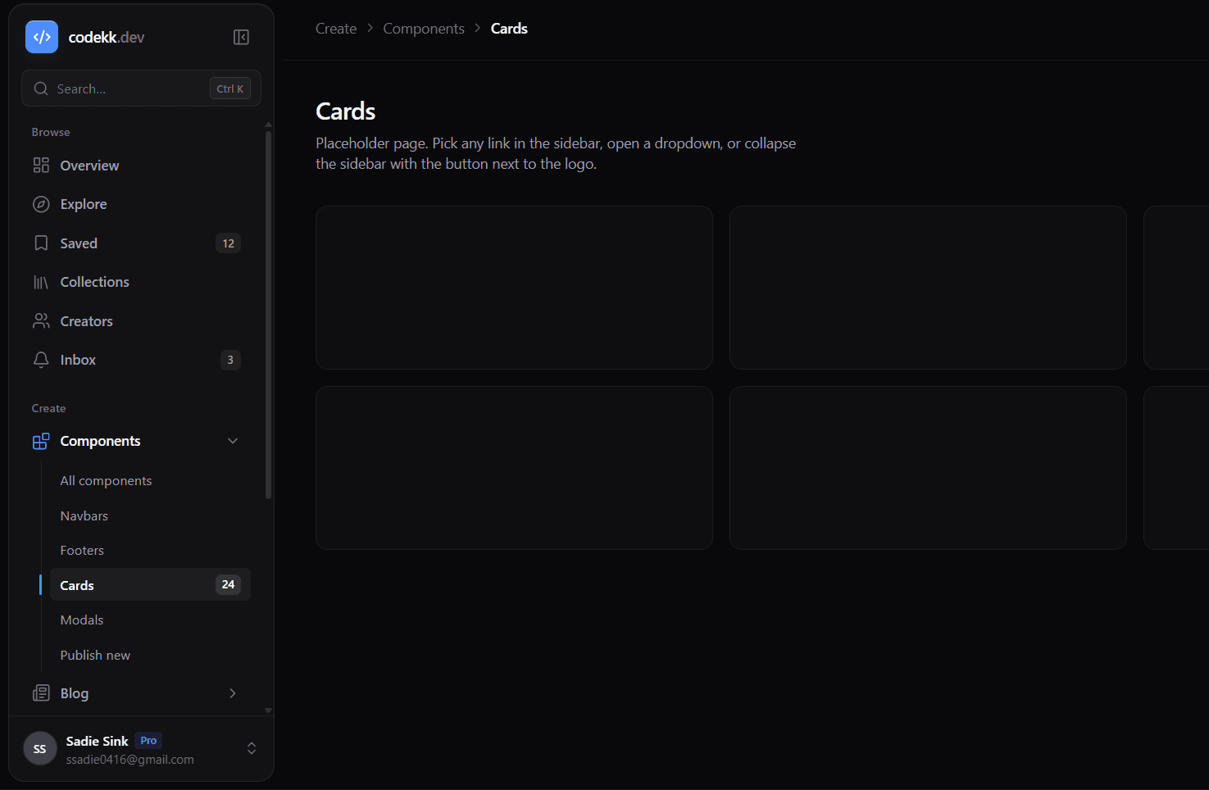1209x790 pixels.
Task: Click the Collections library icon
Action: click(x=41, y=282)
